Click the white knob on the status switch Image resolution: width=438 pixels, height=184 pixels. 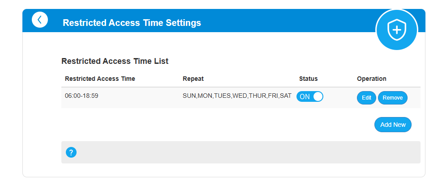click(318, 97)
